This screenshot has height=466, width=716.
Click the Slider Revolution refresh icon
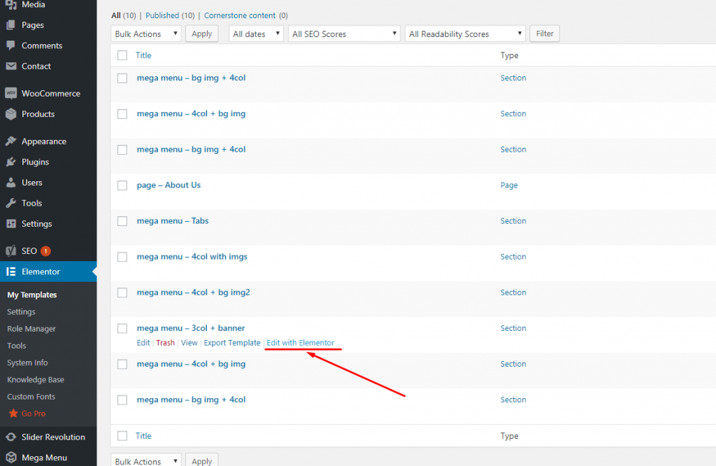coord(11,437)
